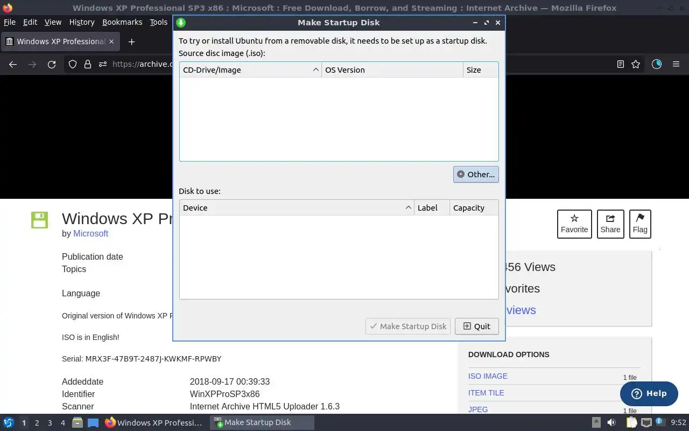Click the Capacity column header

[x=474, y=208]
